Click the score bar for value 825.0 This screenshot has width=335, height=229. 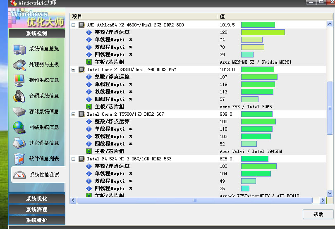[x=255, y=159]
